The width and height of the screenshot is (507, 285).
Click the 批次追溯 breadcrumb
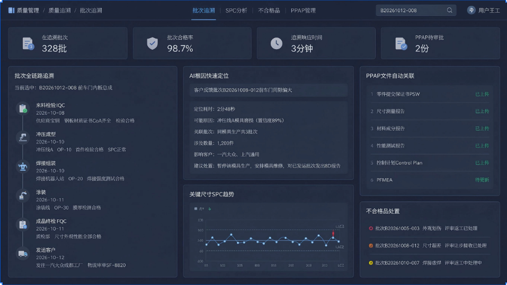coord(91,11)
